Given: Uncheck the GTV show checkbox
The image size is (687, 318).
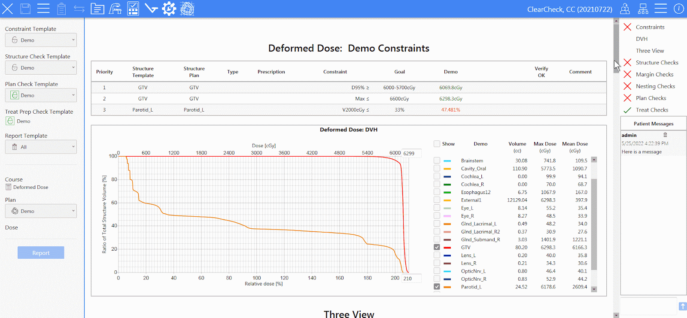Looking at the screenshot, I should coord(437,247).
